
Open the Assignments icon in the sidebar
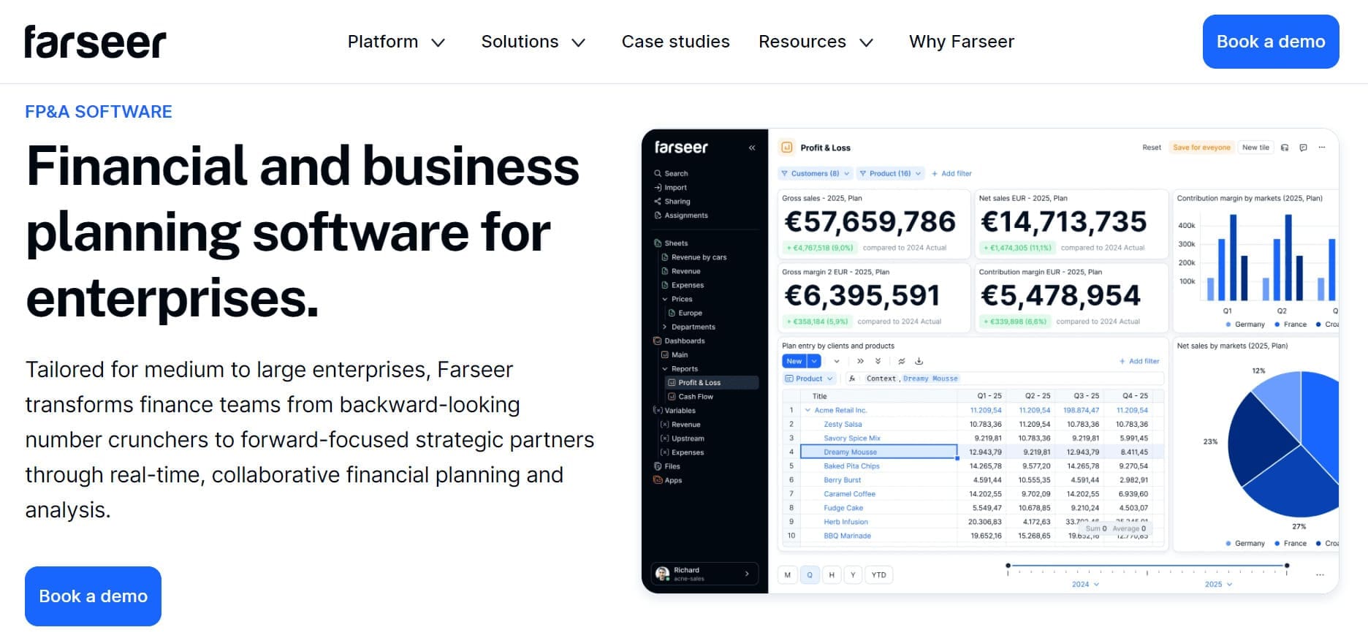coord(658,216)
